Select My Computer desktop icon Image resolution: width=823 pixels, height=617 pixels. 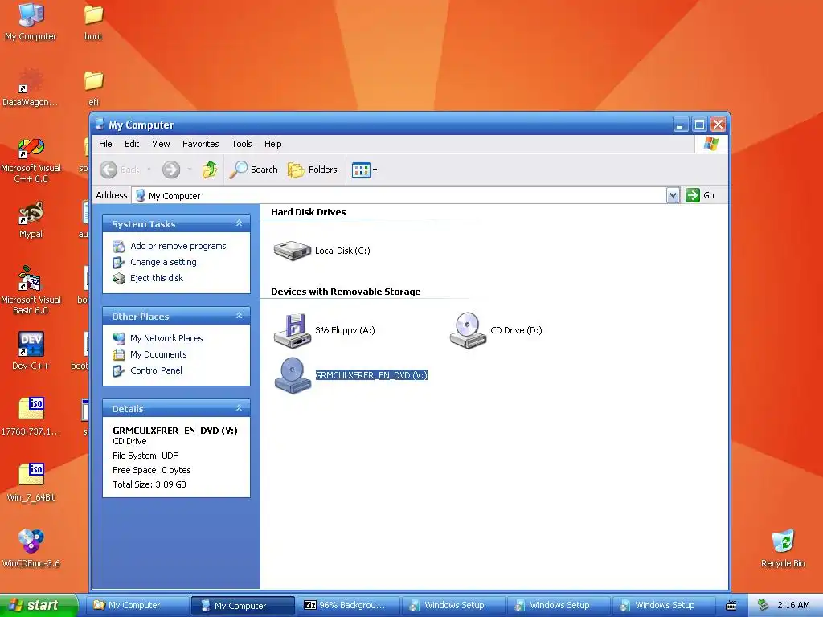click(x=31, y=22)
